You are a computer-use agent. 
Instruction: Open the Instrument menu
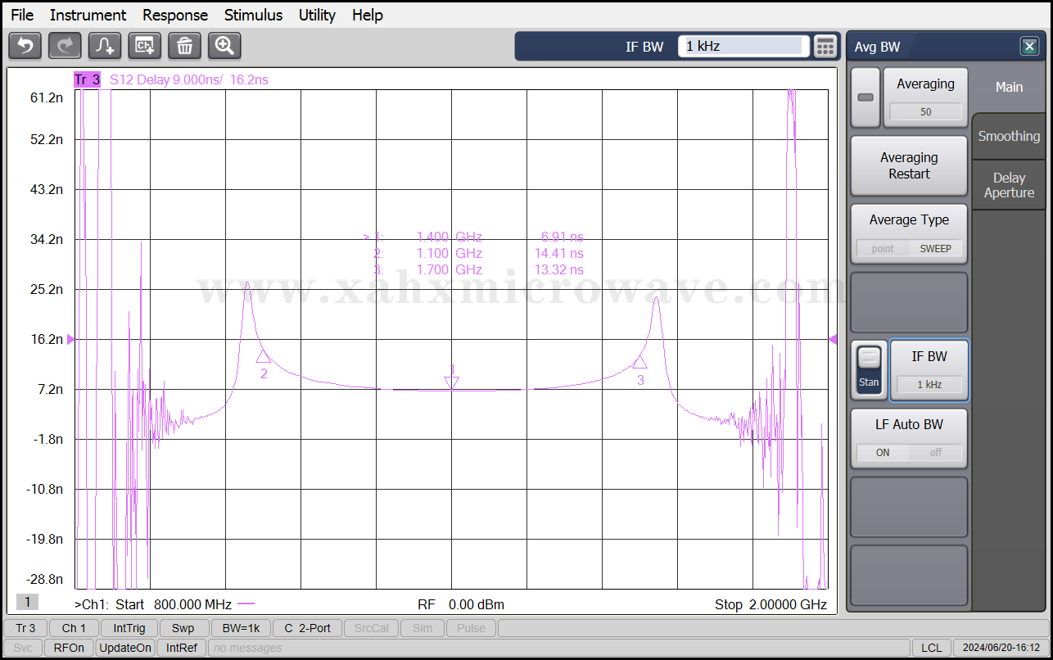(x=88, y=15)
